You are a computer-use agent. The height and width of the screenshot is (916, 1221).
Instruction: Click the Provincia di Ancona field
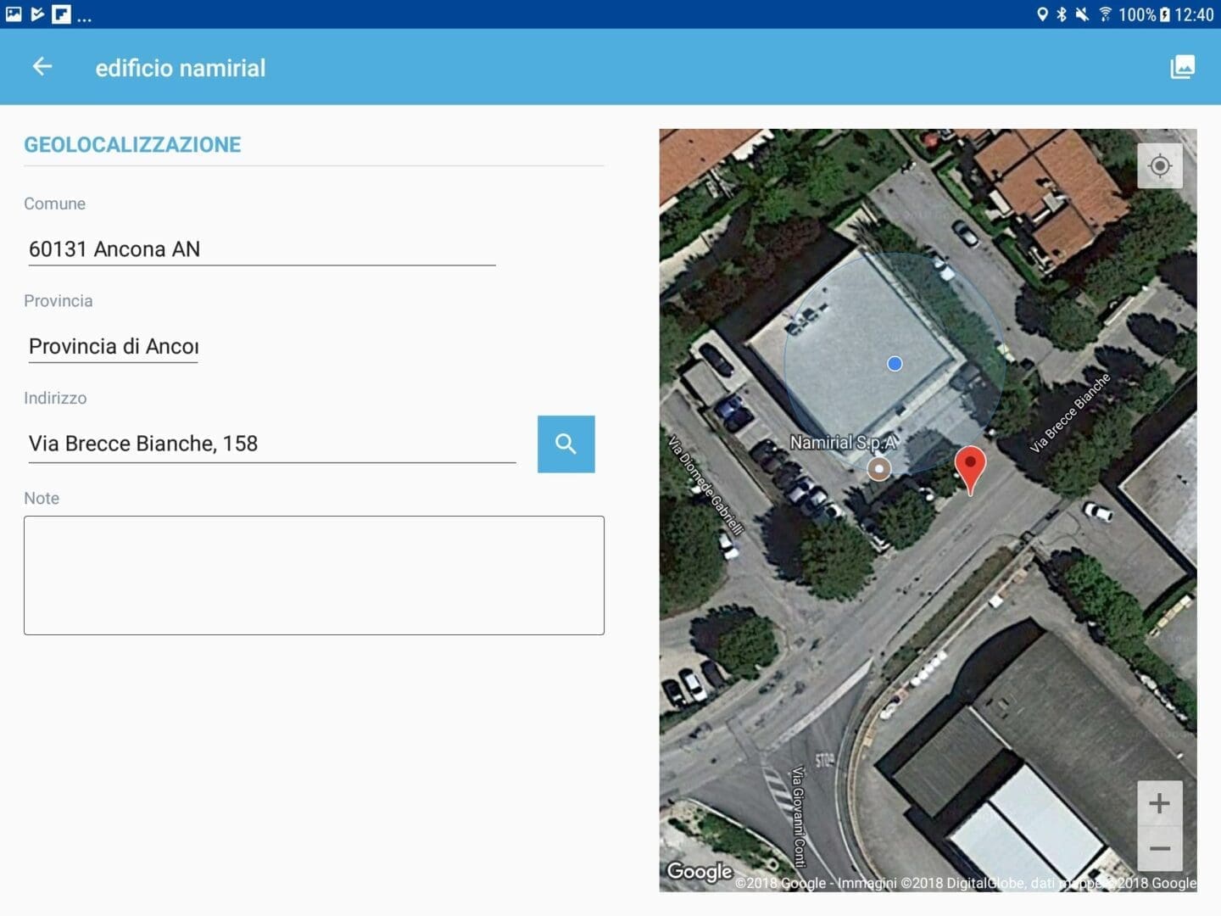coord(113,346)
